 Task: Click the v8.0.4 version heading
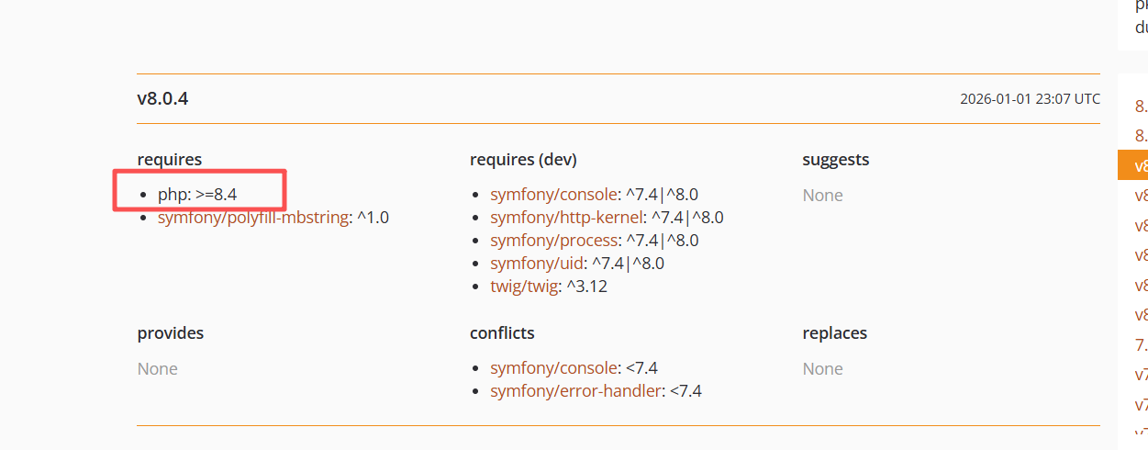coord(163,98)
